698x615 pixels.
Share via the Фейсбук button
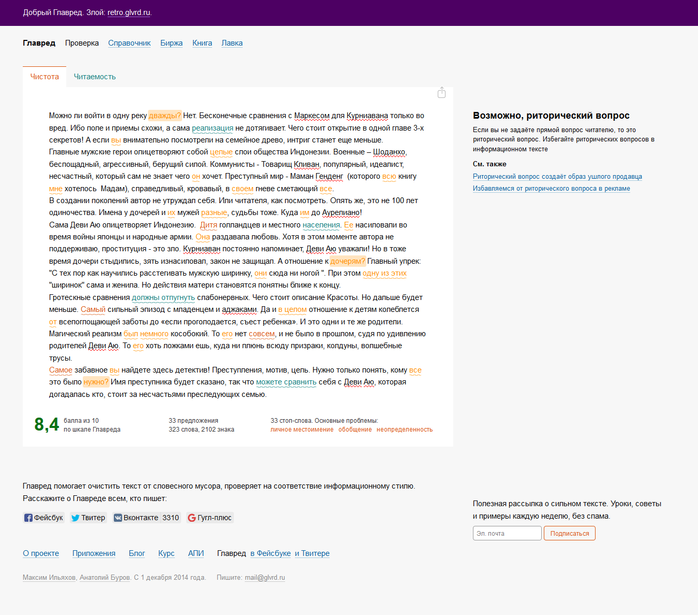44,518
